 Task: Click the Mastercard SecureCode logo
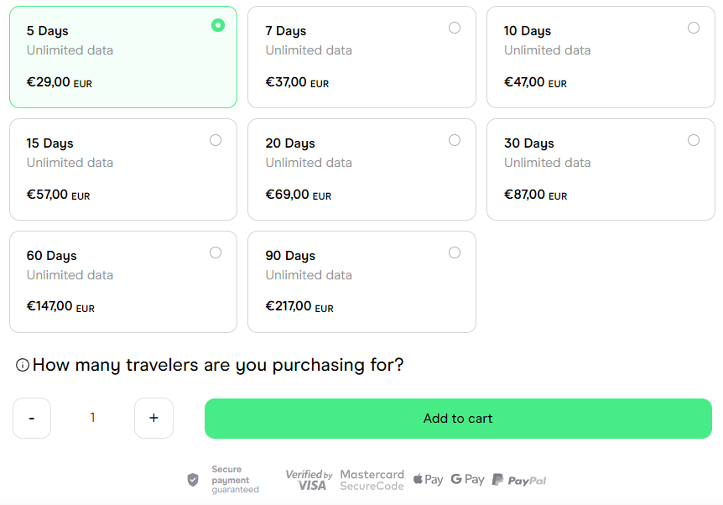click(372, 480)
